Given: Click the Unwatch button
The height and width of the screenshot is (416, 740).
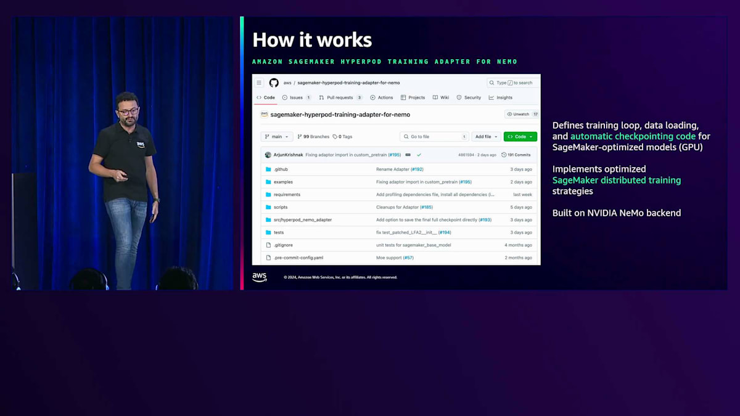Looking at the screenshot, I should (x=522, y=114).
